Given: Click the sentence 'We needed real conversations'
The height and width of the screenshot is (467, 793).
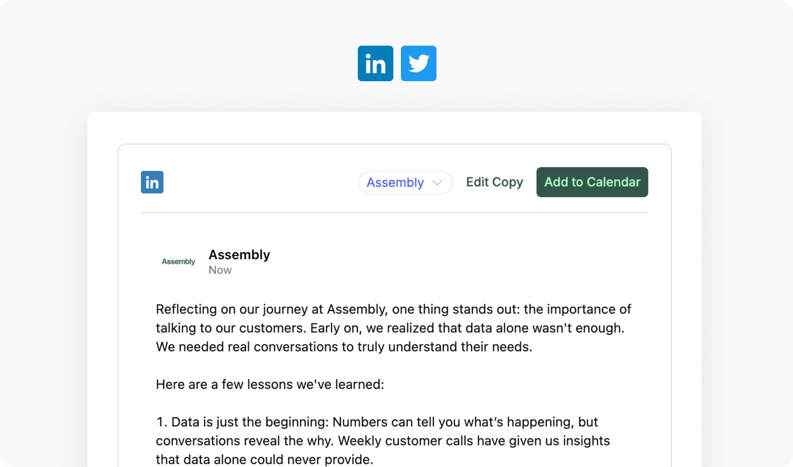Looking at the screenshot, I should 344,347.
